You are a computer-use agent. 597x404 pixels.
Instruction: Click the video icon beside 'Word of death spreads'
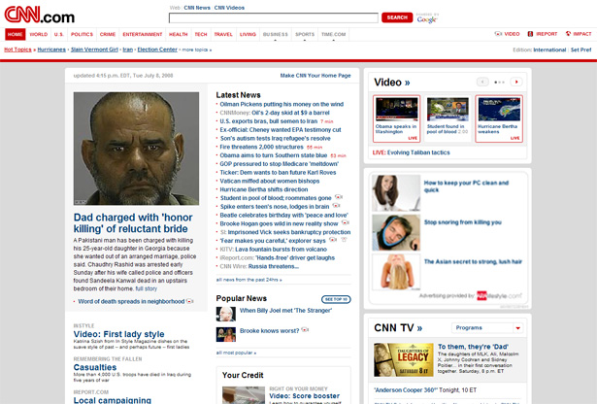189,301
